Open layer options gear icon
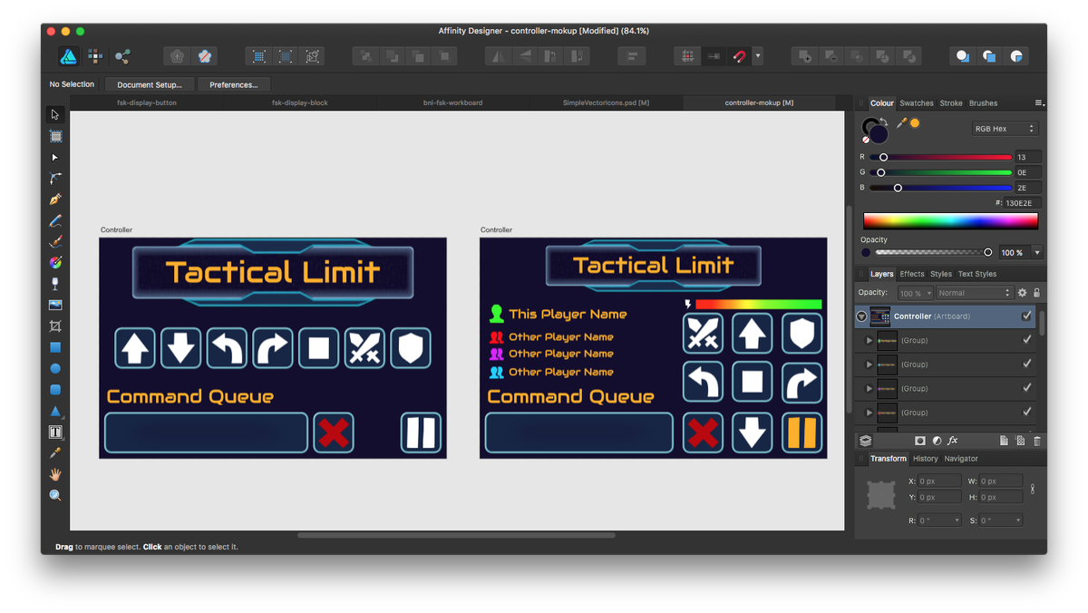The height and width of the screenshot is (613, 1088). [x=1022, y=293]
